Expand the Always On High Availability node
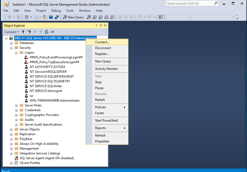The width and height of the screenshot is (247, 172). [11, 144]
